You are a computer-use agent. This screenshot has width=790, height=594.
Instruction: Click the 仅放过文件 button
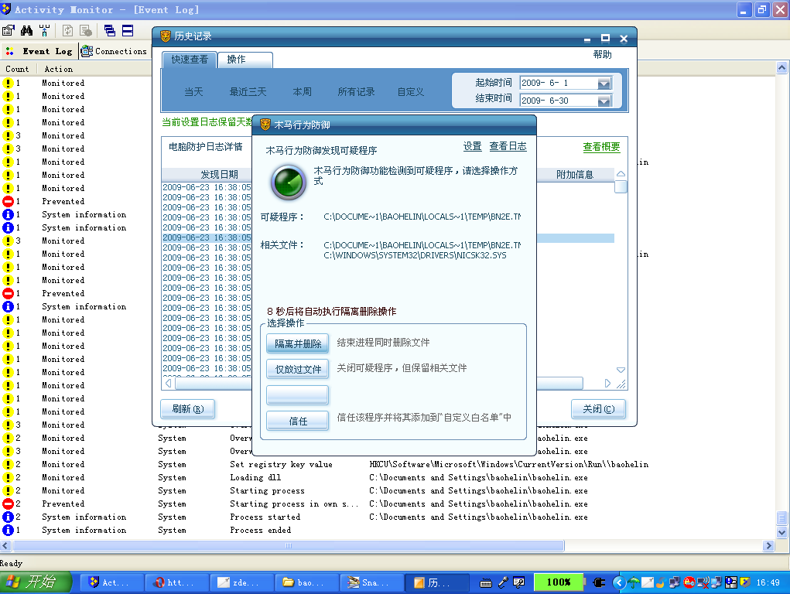tap(298, 369)
